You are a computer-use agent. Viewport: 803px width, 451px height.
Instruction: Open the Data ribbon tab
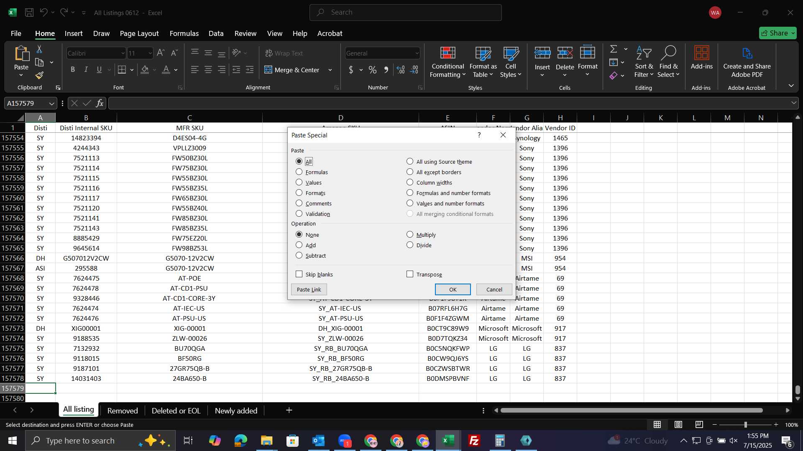(216, 33)
